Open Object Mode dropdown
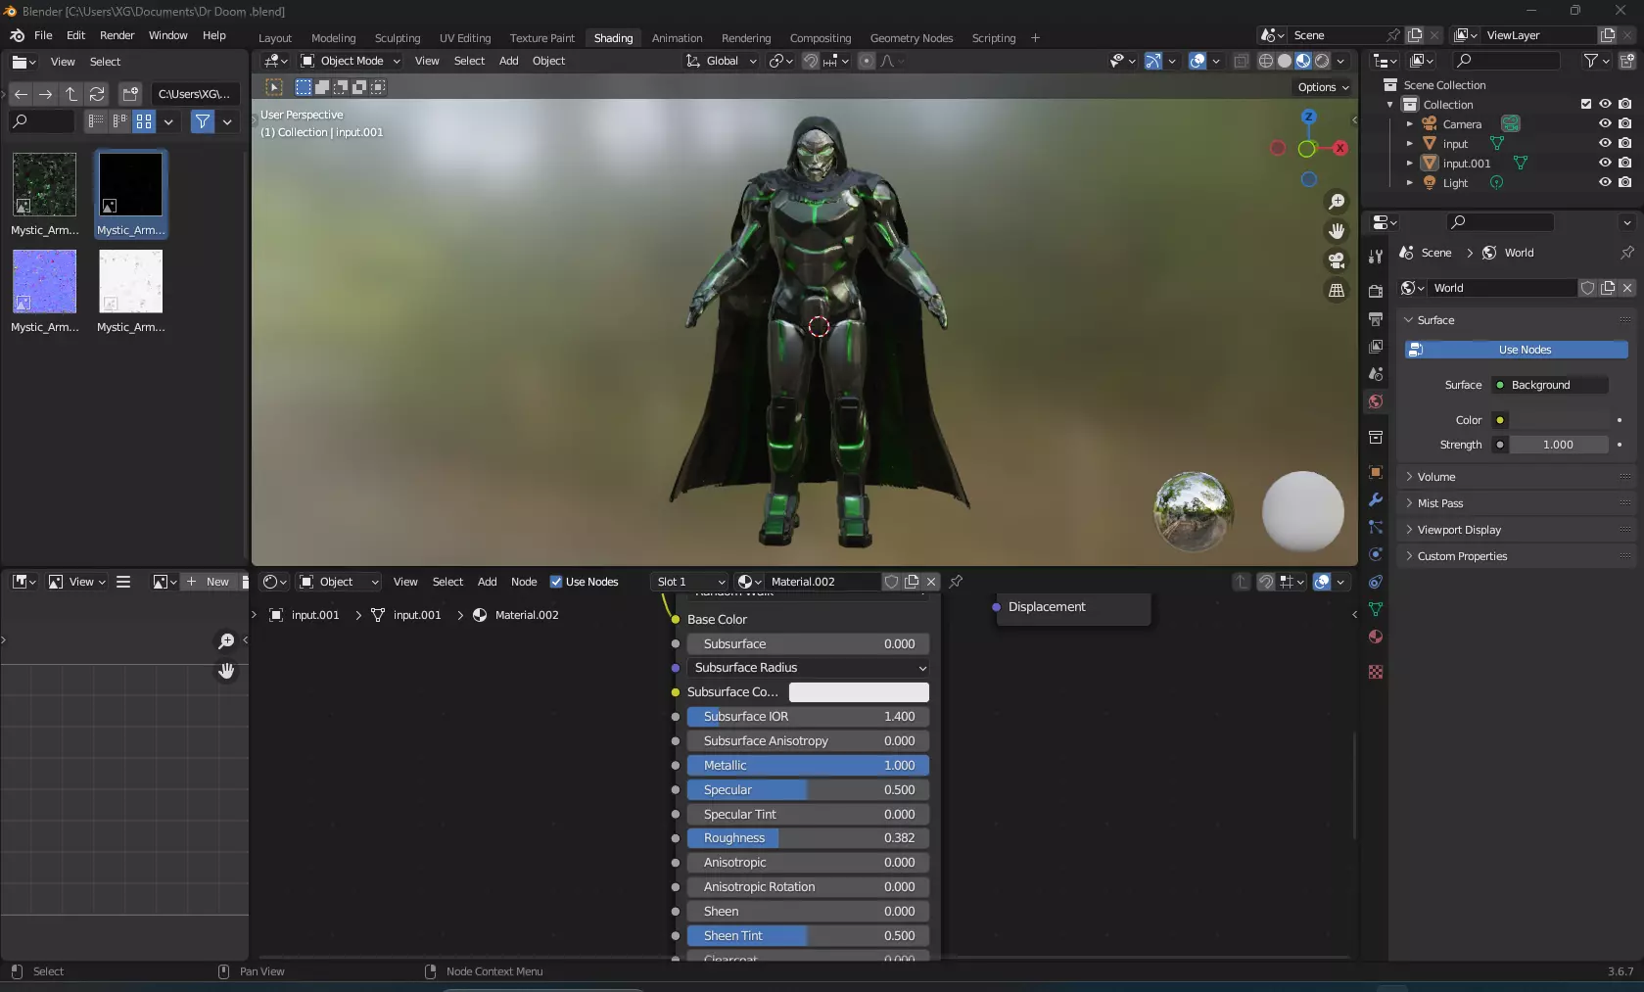Viewport: 1644px width, 992px height. pyautogui.click(x=351, y=61)
